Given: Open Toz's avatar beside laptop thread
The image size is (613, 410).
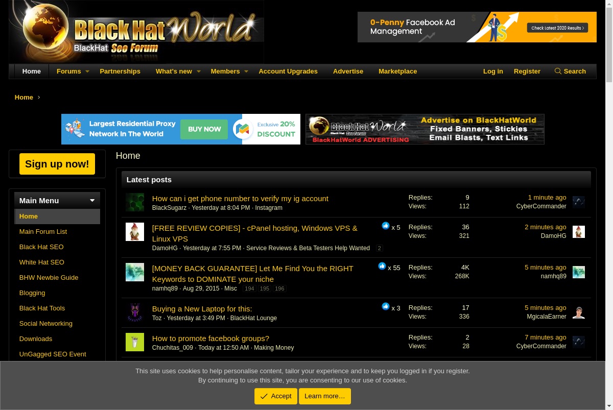Looking at the screenshot, I should point(135,312).
